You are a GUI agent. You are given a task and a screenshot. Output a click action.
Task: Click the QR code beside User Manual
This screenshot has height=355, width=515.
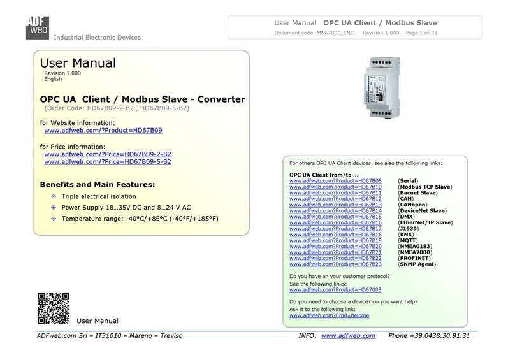point(54,308)
